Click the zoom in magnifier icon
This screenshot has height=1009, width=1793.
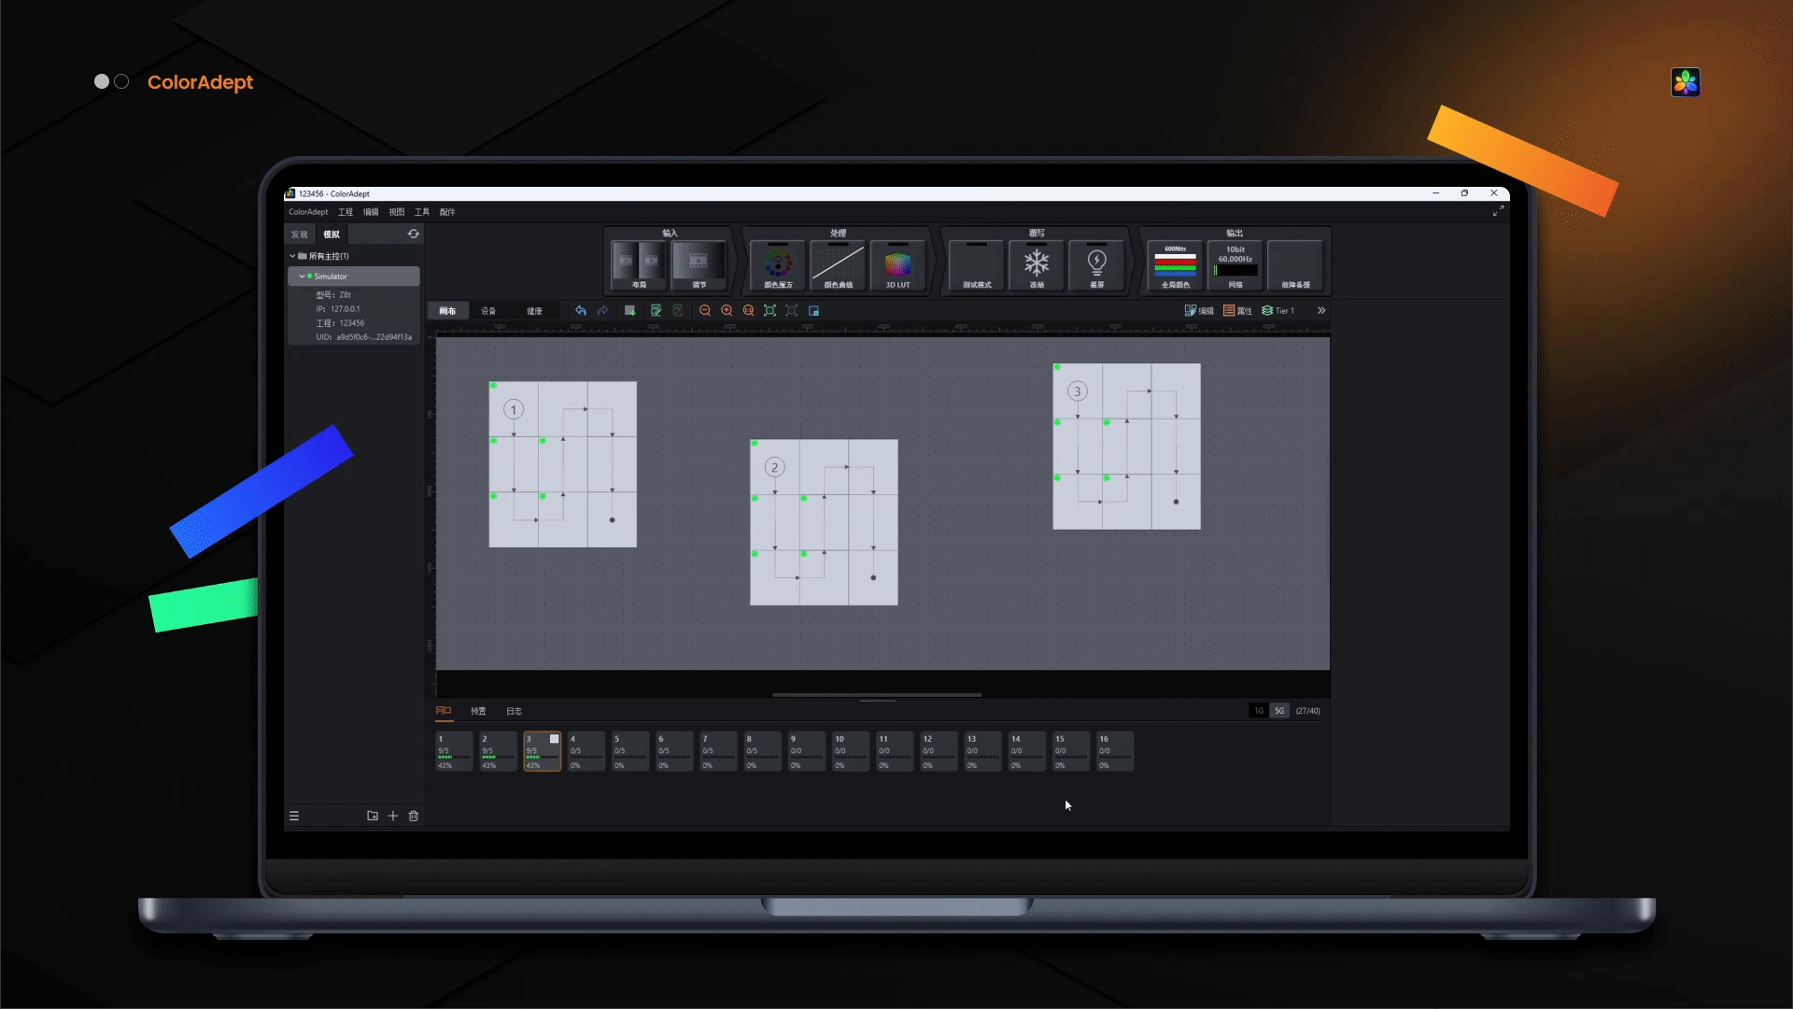pos(727,310)
